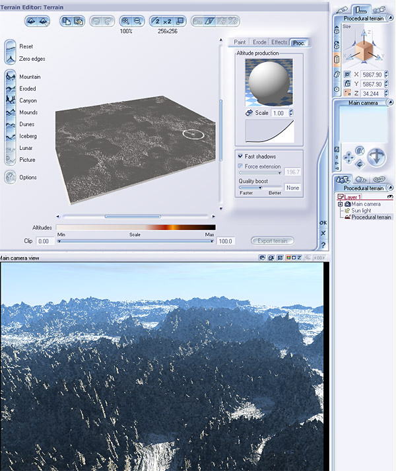Select Procedural terrain in layer tree
This screenshot has height=471, width=396.
(x=371, y=217)
